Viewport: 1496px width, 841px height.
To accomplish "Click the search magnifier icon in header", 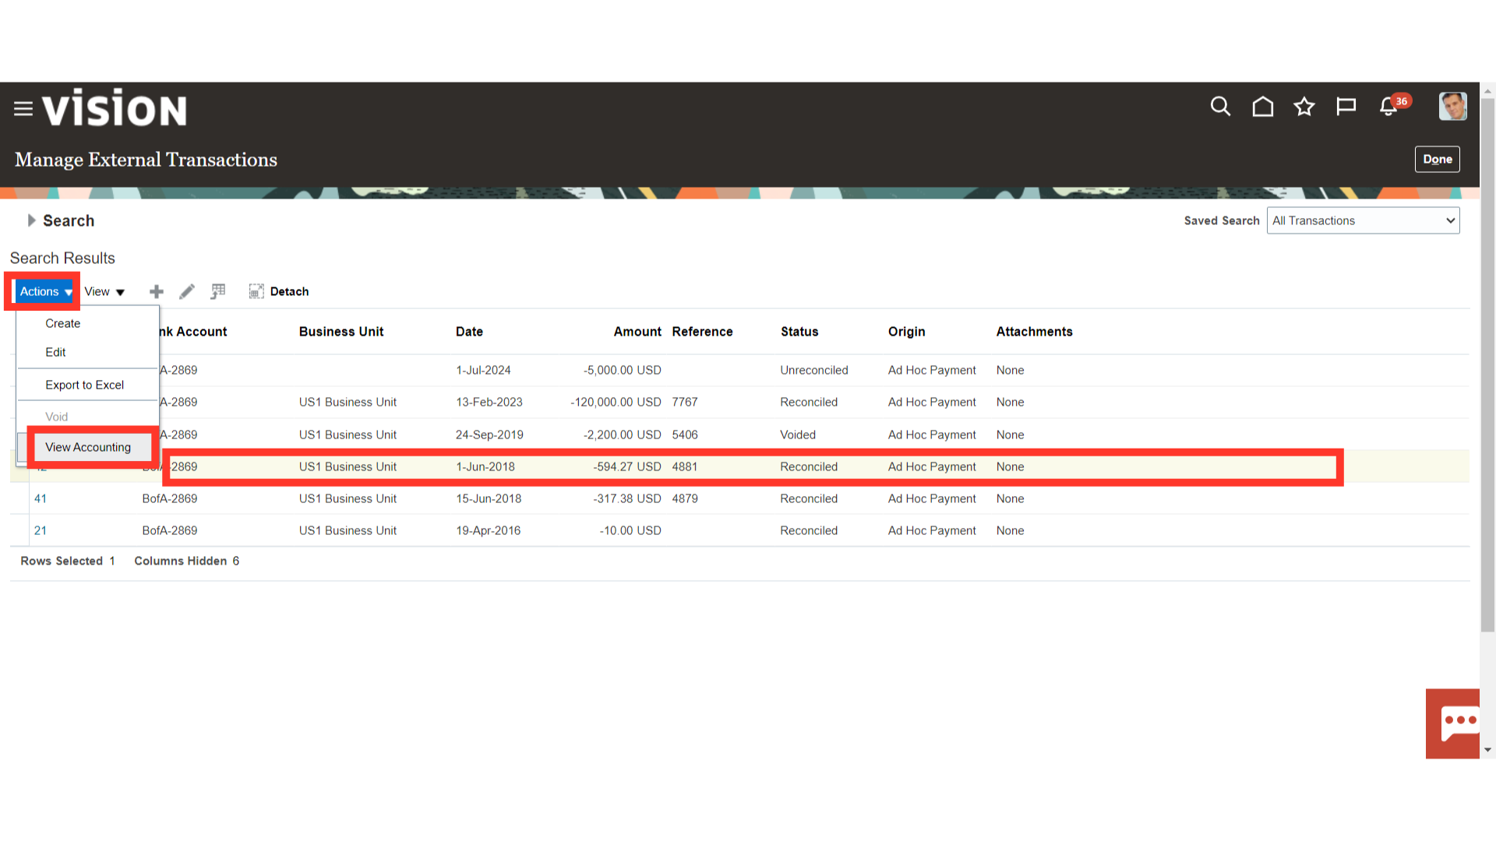I will [x=1220, y=107].
